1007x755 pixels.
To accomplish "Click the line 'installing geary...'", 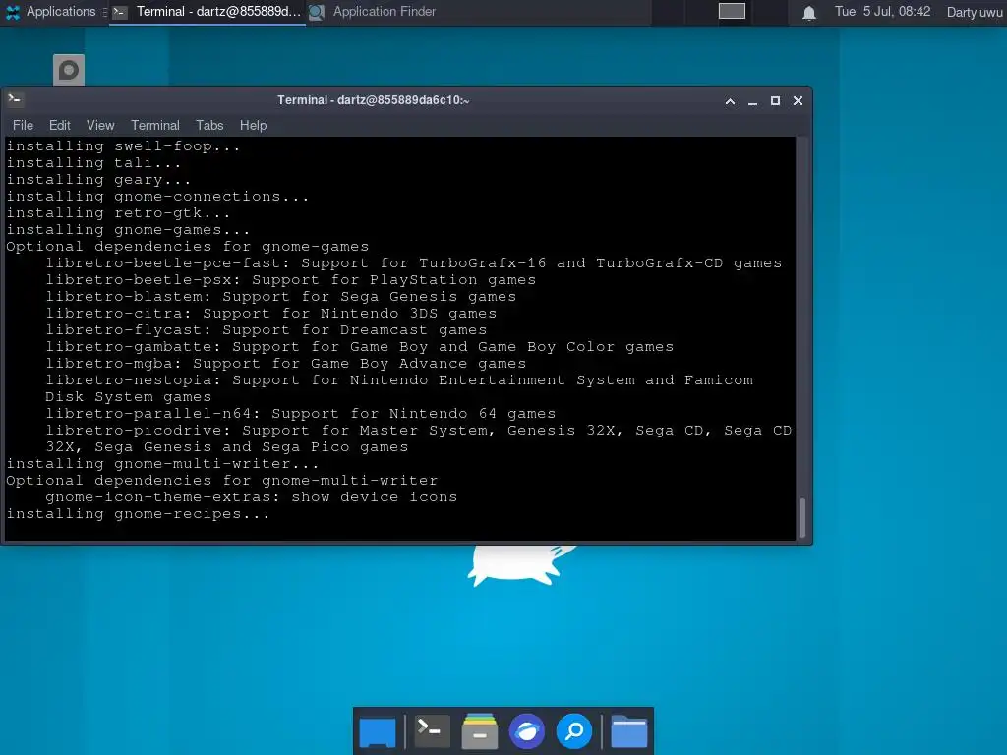I will click(98, 180).
